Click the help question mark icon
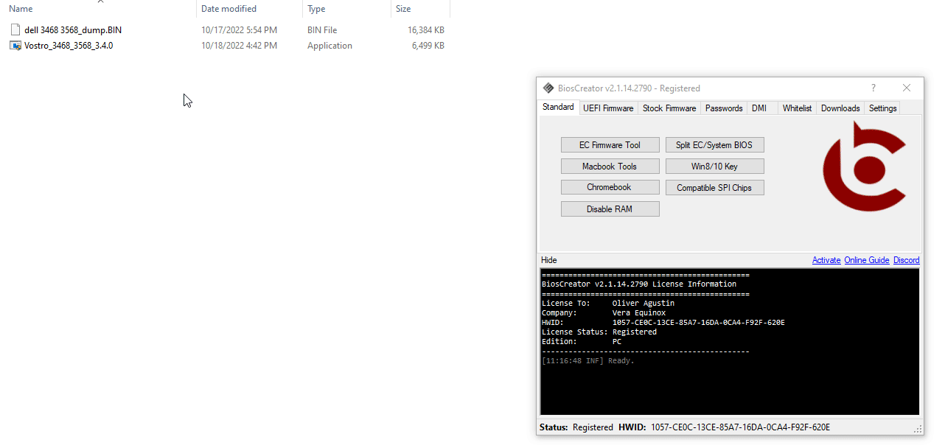The image size is (945, 448). [873, 88]
